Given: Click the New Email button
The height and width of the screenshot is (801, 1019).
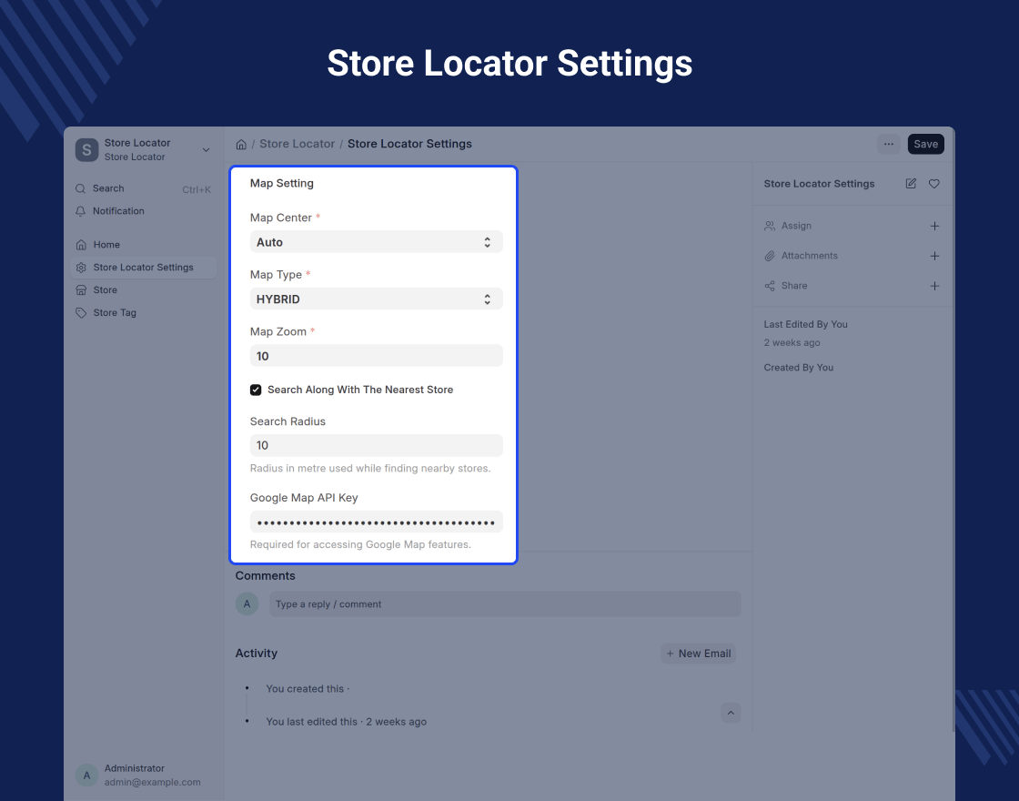Looking at the screenshot, I should point(699,654).
